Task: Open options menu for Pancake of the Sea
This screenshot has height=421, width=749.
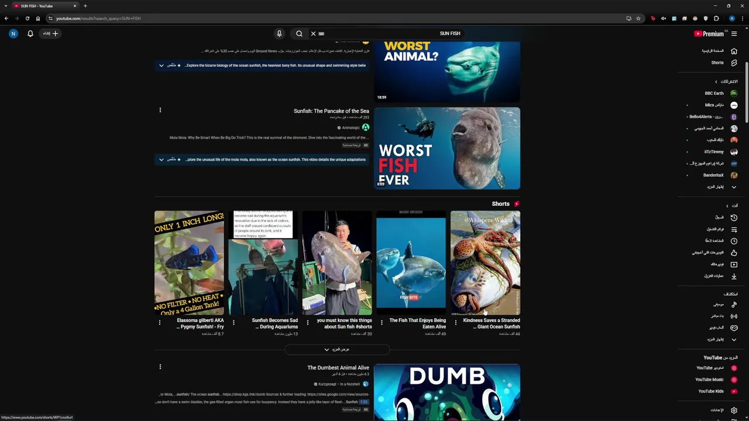Action: click(160, 110)
